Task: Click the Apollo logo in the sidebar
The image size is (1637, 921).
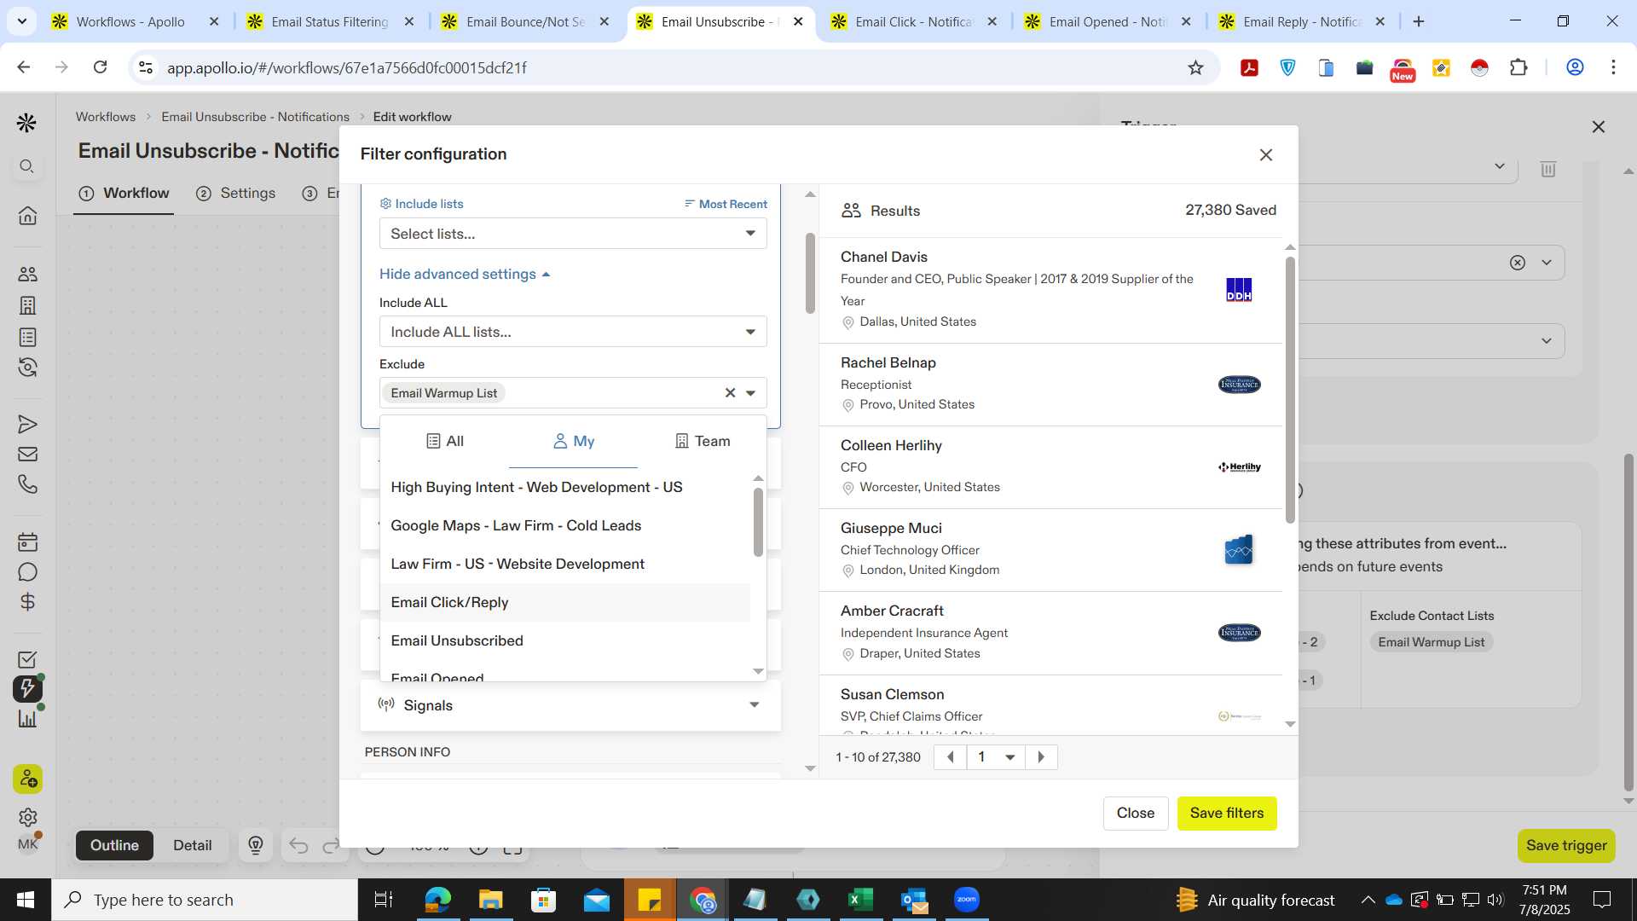Action: pos(26,123)
